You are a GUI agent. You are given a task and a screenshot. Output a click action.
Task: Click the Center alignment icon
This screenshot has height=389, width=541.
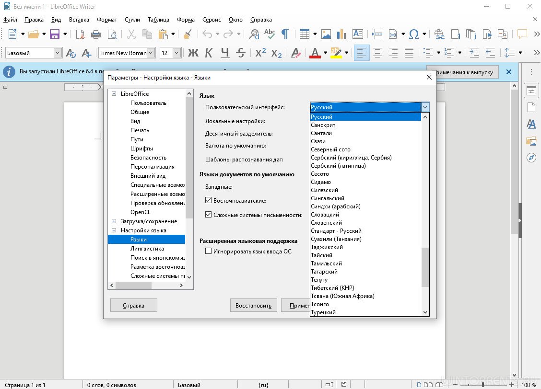coord(377,53)
